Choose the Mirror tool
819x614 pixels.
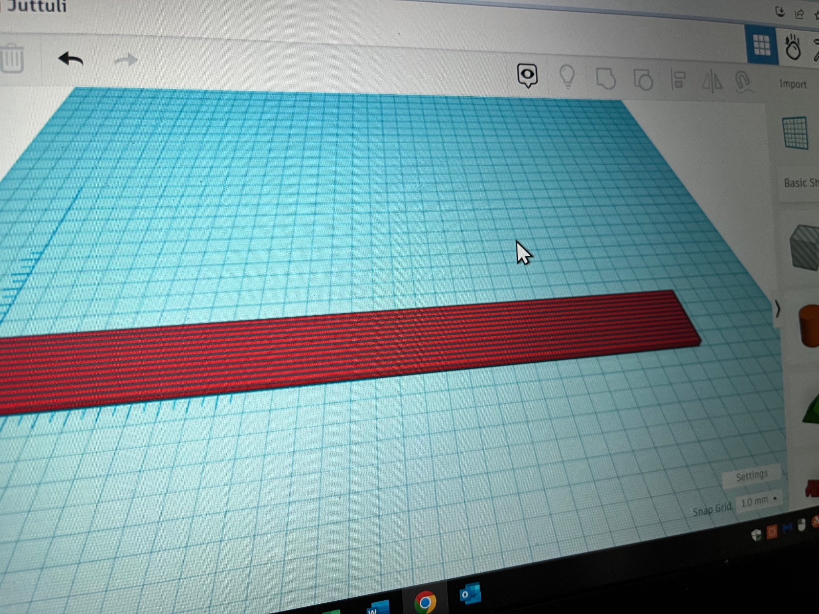point(712,81)
